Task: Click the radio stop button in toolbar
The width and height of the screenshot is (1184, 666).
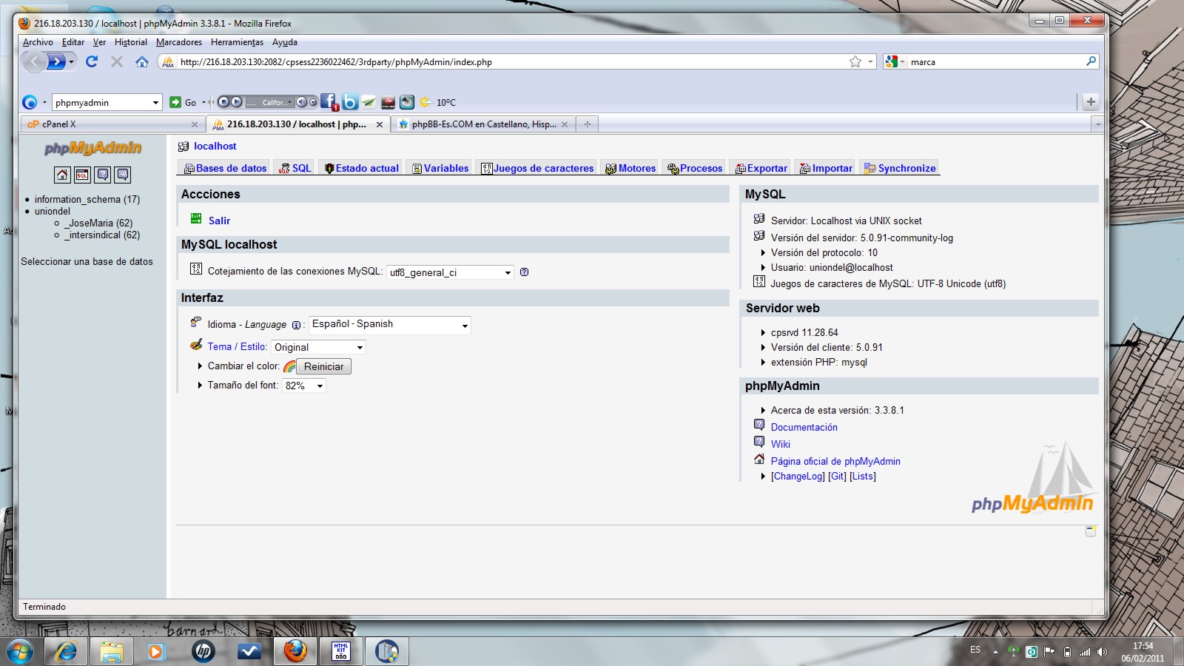Action: click(x=223, y=102)
